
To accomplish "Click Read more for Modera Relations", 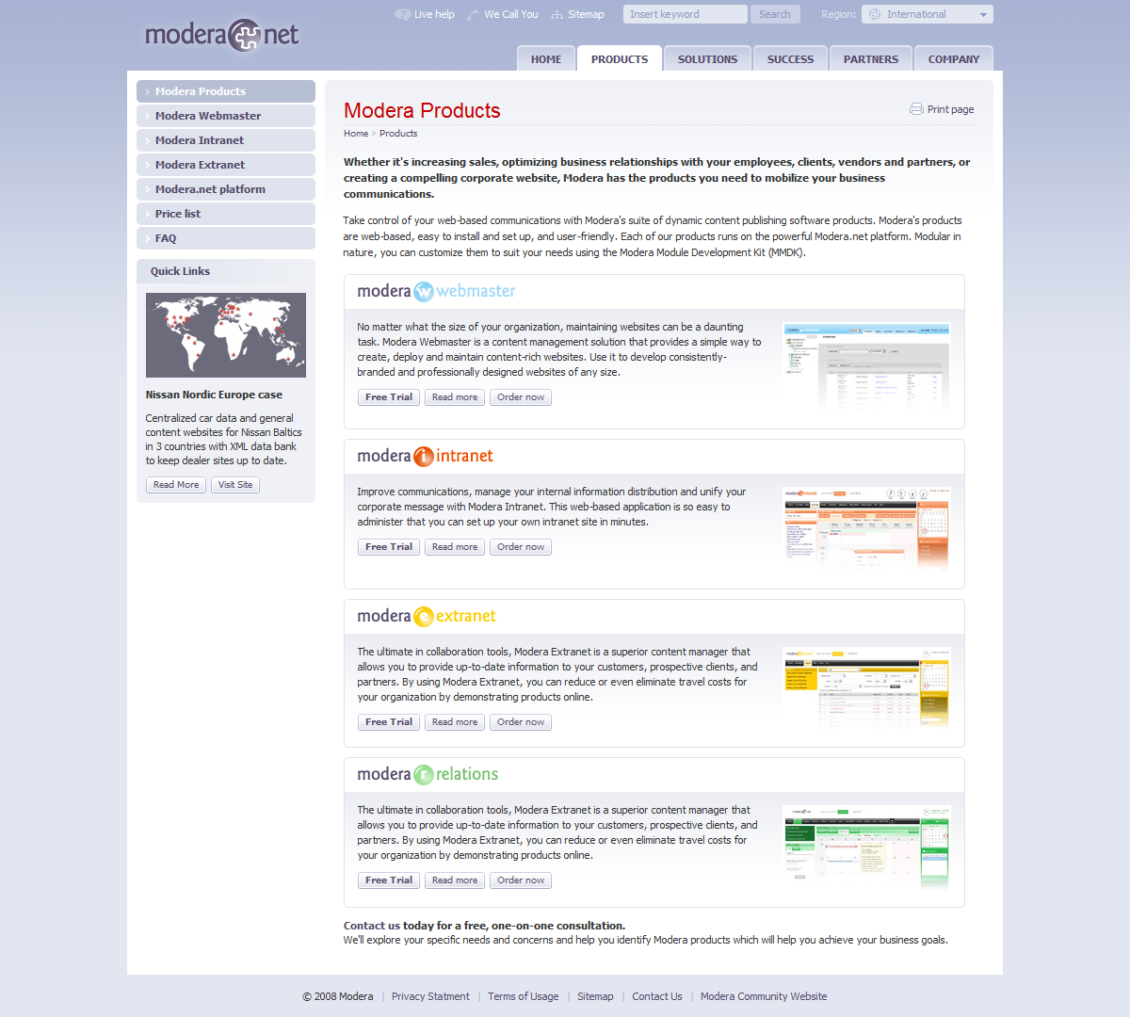I will [455, 880].
